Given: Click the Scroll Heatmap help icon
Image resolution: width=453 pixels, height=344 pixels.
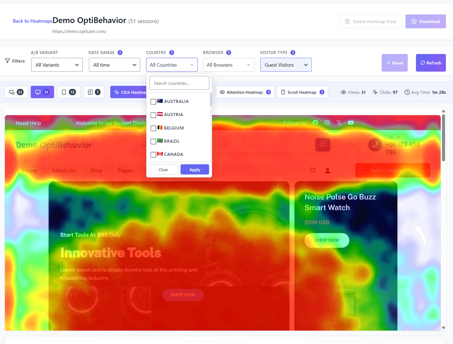Looking at the screenshot, I should pos(322,92).
